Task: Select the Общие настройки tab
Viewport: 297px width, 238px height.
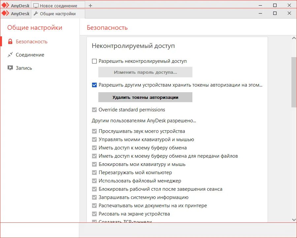Action: [58, 14]
